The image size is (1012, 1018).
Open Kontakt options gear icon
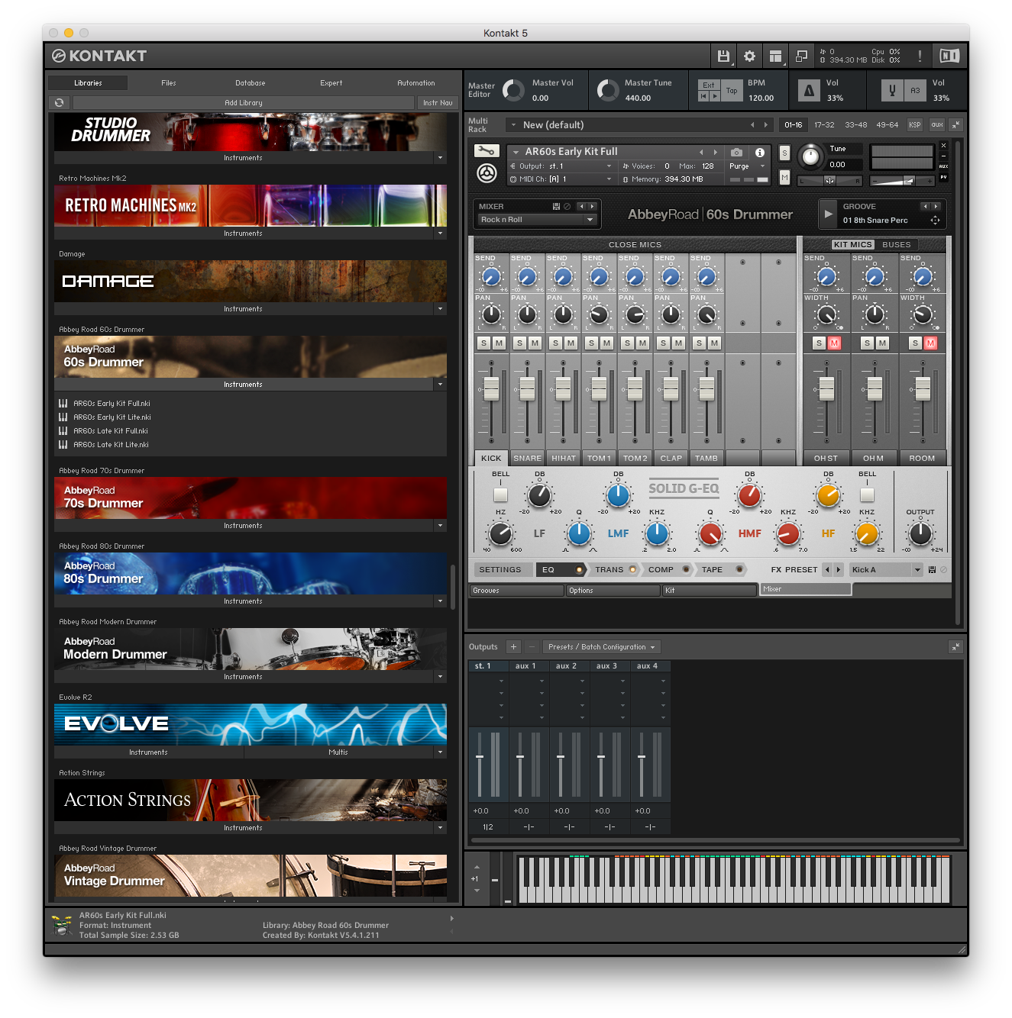point(749,56)
